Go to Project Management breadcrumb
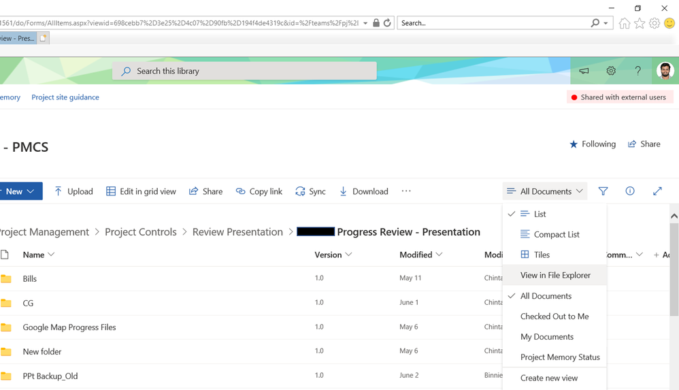679x390 pixels. [45, 232]
